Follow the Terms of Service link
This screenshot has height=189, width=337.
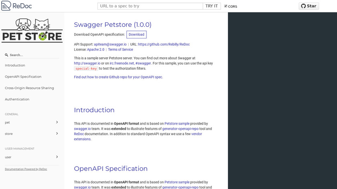click(120, 50)
